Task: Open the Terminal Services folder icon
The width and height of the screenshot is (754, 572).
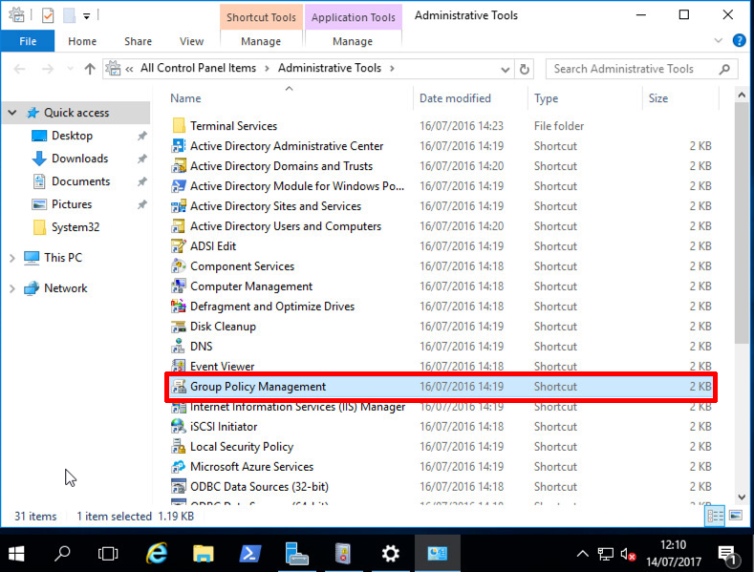Action: pos(179,126)
